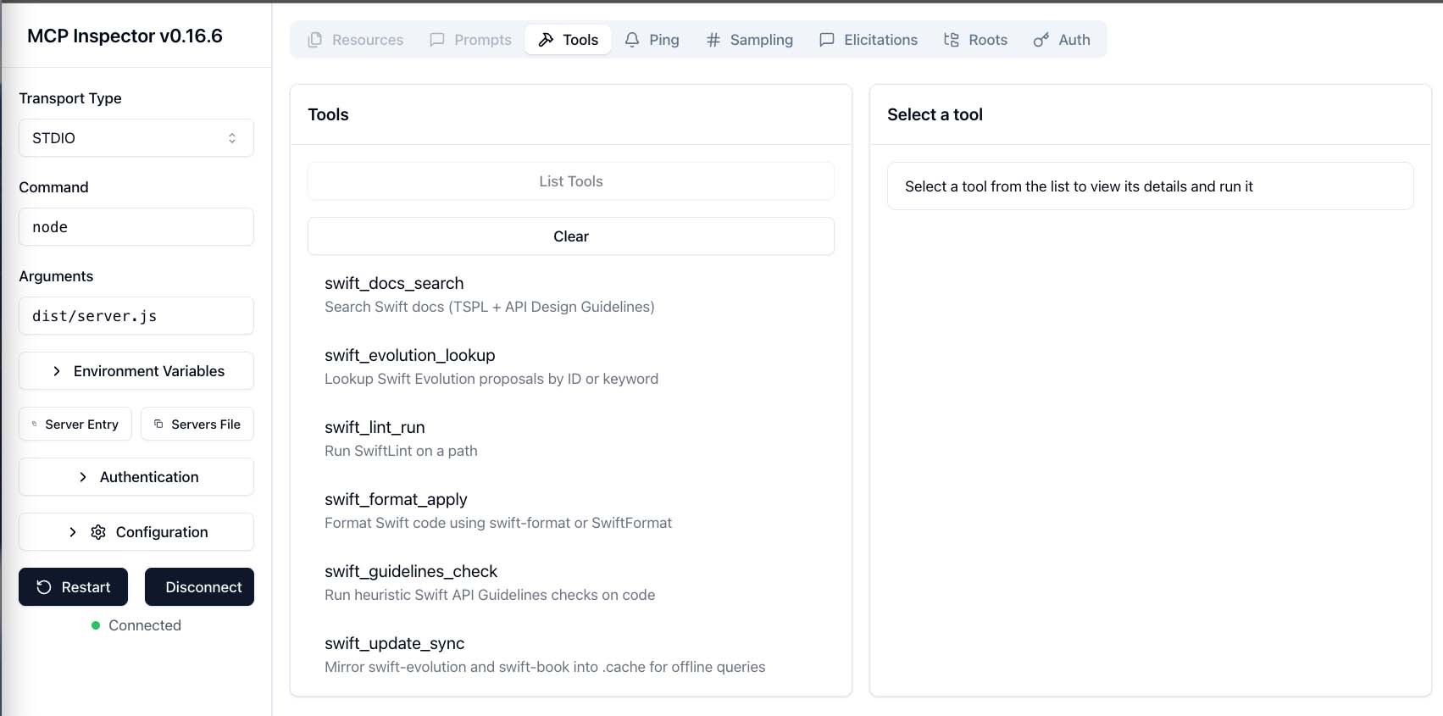Click the copy icon in Servers File
The height and width of the screenshot is (716, 1443).
(158, 424)
